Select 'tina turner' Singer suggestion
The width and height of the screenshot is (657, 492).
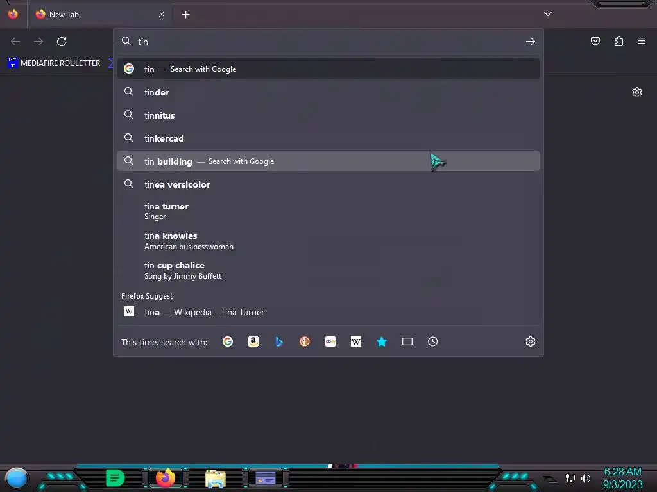point(328,211)
